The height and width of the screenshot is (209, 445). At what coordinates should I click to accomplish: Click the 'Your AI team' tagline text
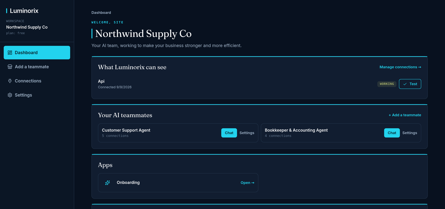[x=166, y=46]
